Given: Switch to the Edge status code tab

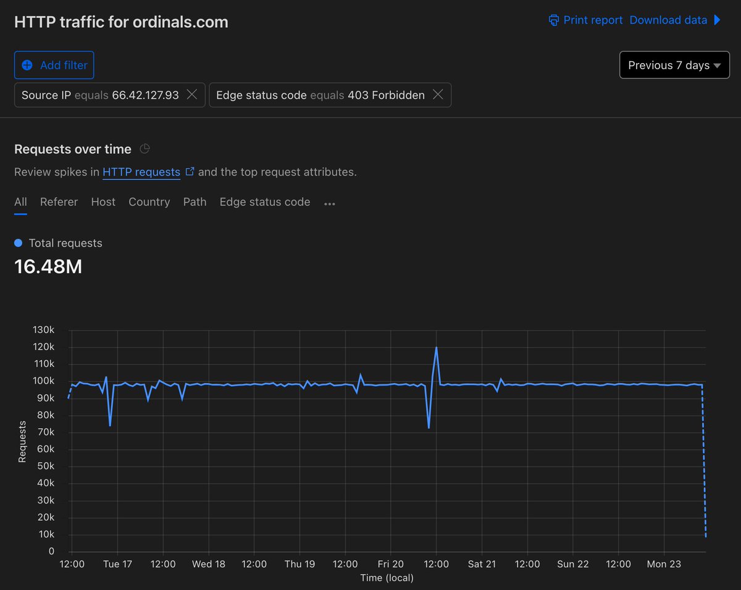Looking at the screenshot, I should 265,202.
